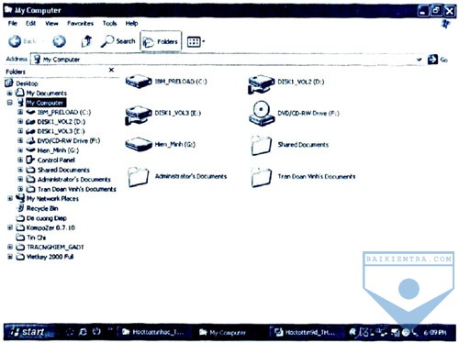Image resolution: width=459 pixels, height=343 pixels.
Task: Collapse My Computer tree node
Action: 9,103
